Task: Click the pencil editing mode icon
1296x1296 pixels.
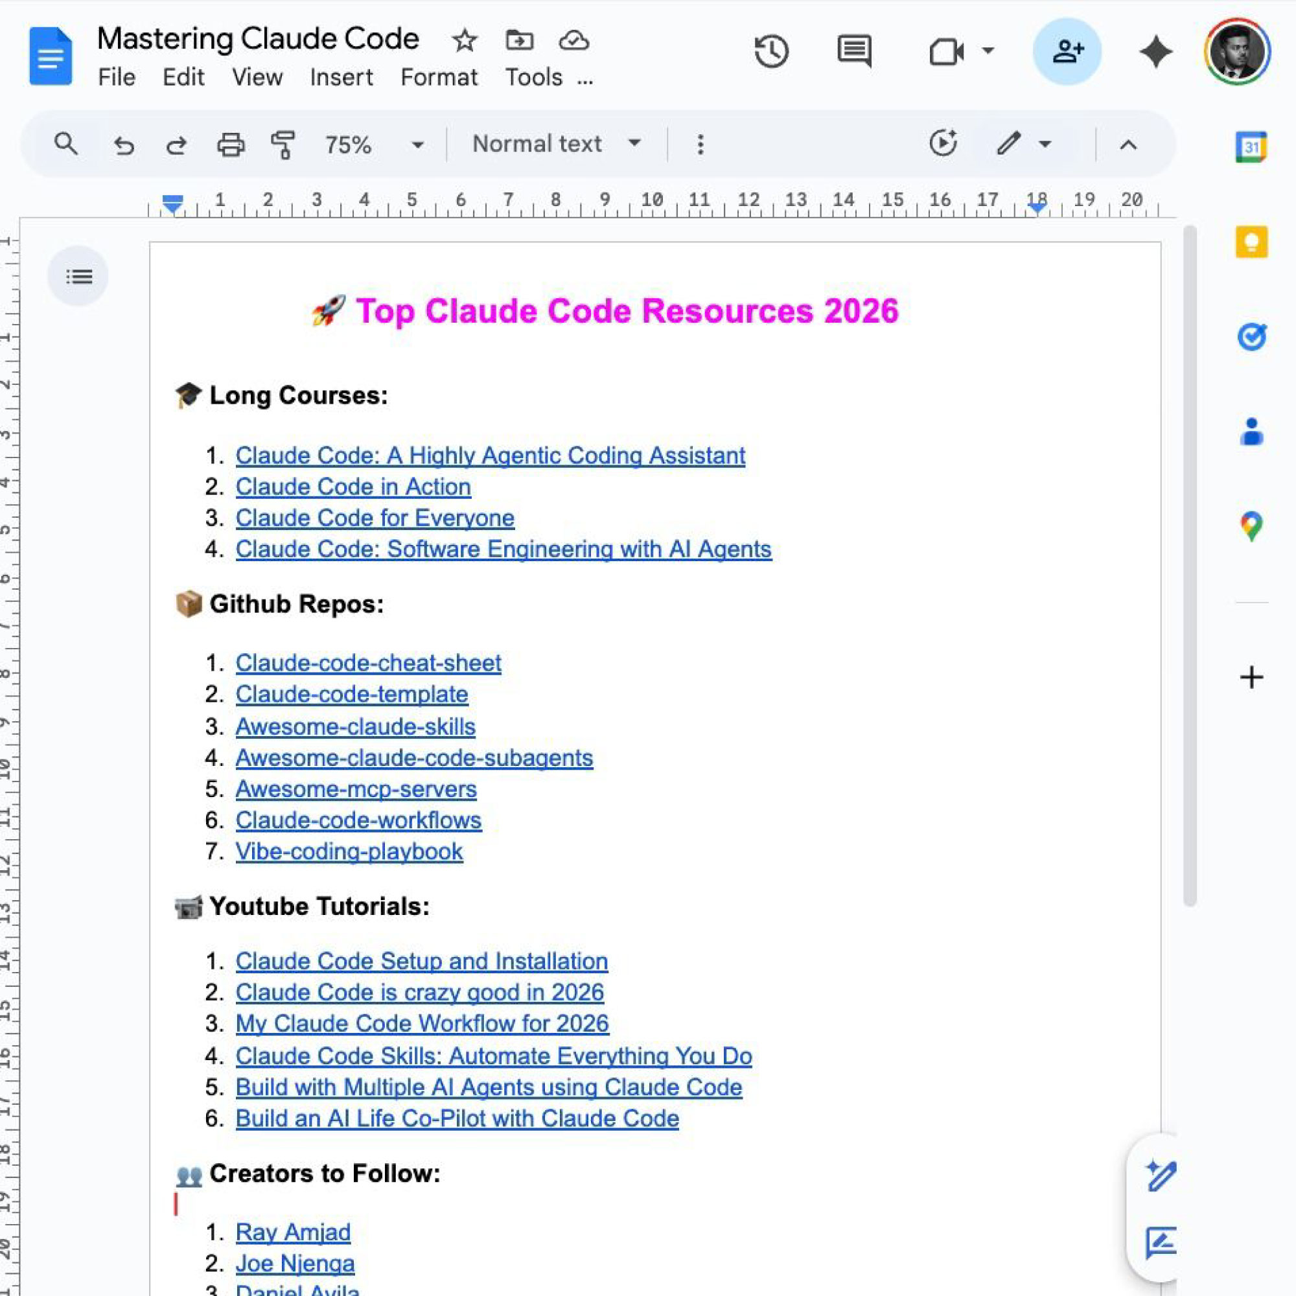Action: pyautogui.click(x=1008, y=144)
